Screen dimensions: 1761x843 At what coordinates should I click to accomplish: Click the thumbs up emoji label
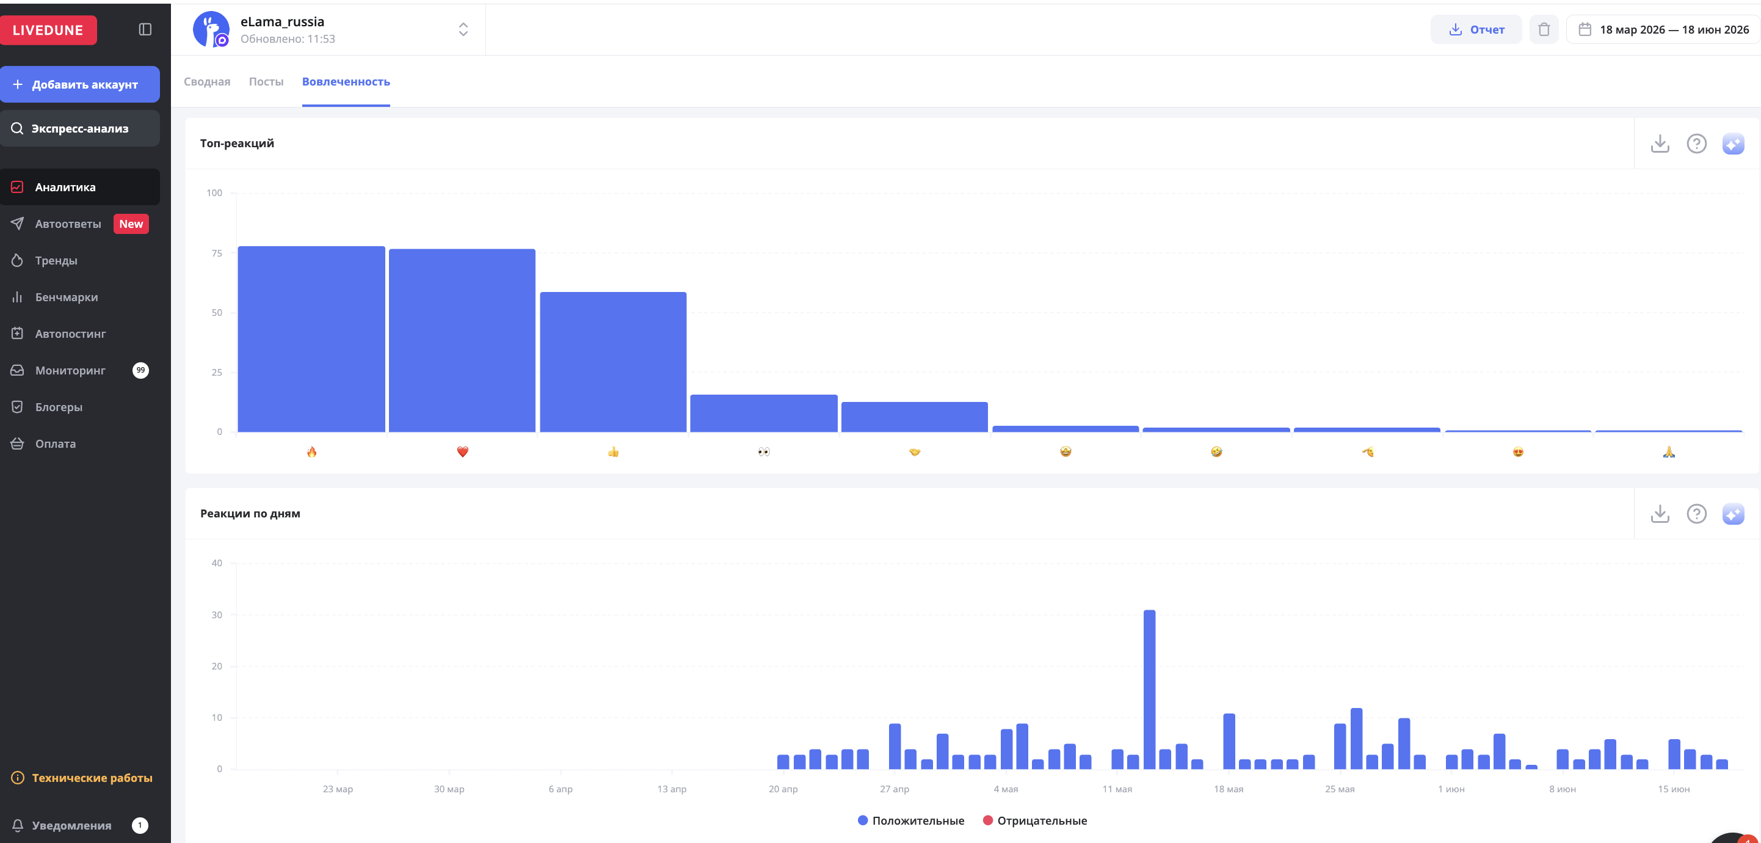click(613, 451)
